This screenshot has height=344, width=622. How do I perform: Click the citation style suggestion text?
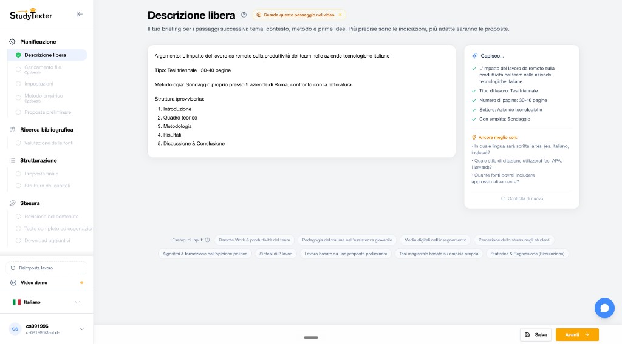516,164
